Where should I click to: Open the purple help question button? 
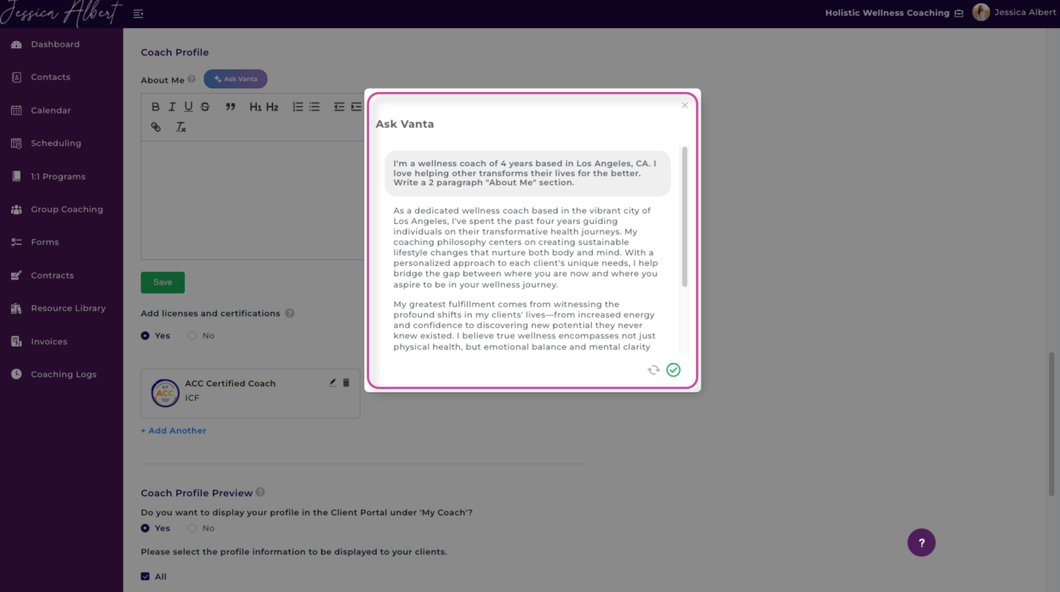click(x=921, y=543)
